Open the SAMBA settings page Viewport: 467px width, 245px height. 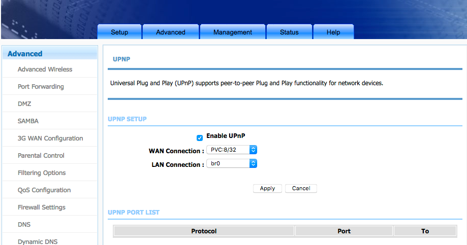point(28,121)
